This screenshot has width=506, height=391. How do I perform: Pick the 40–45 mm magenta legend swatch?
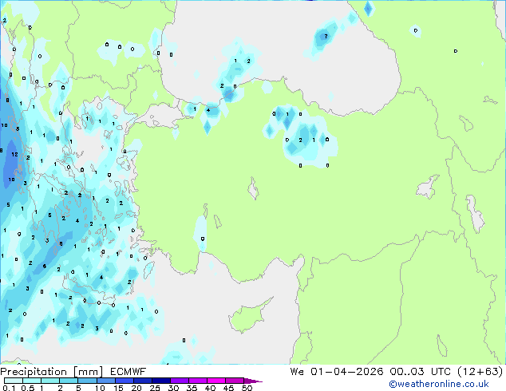[x=216, y=381]
